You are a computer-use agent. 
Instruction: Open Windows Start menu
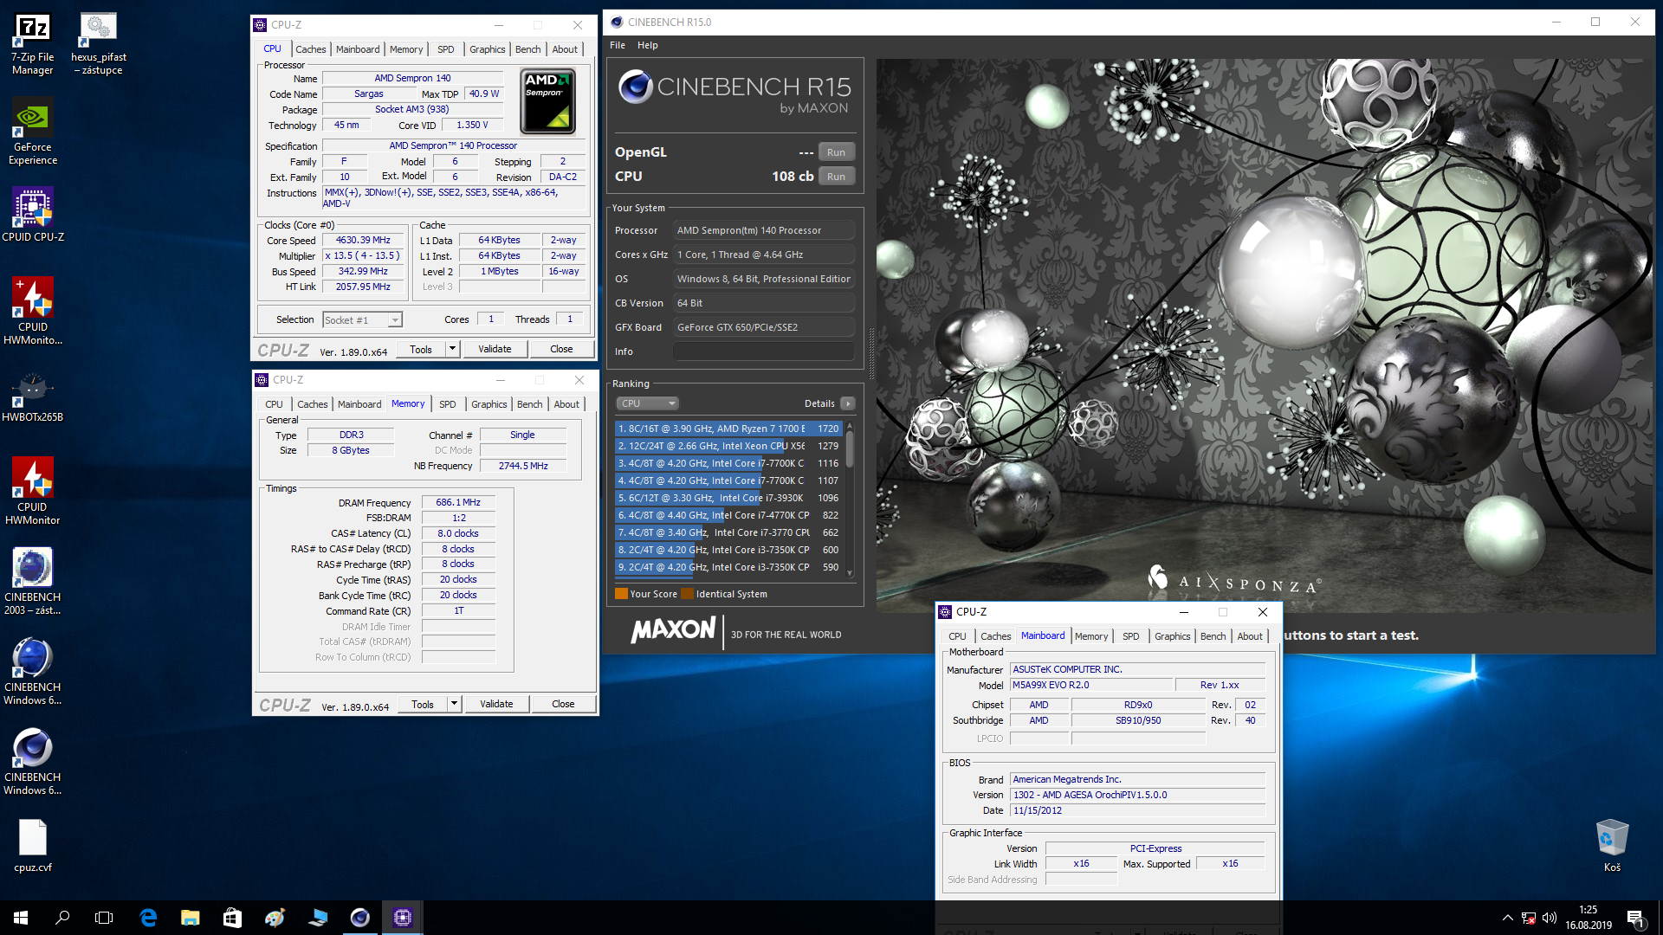click(21, 918)
